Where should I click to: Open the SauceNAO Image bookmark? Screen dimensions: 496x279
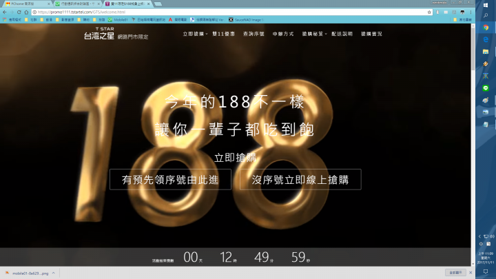(246, 19)
